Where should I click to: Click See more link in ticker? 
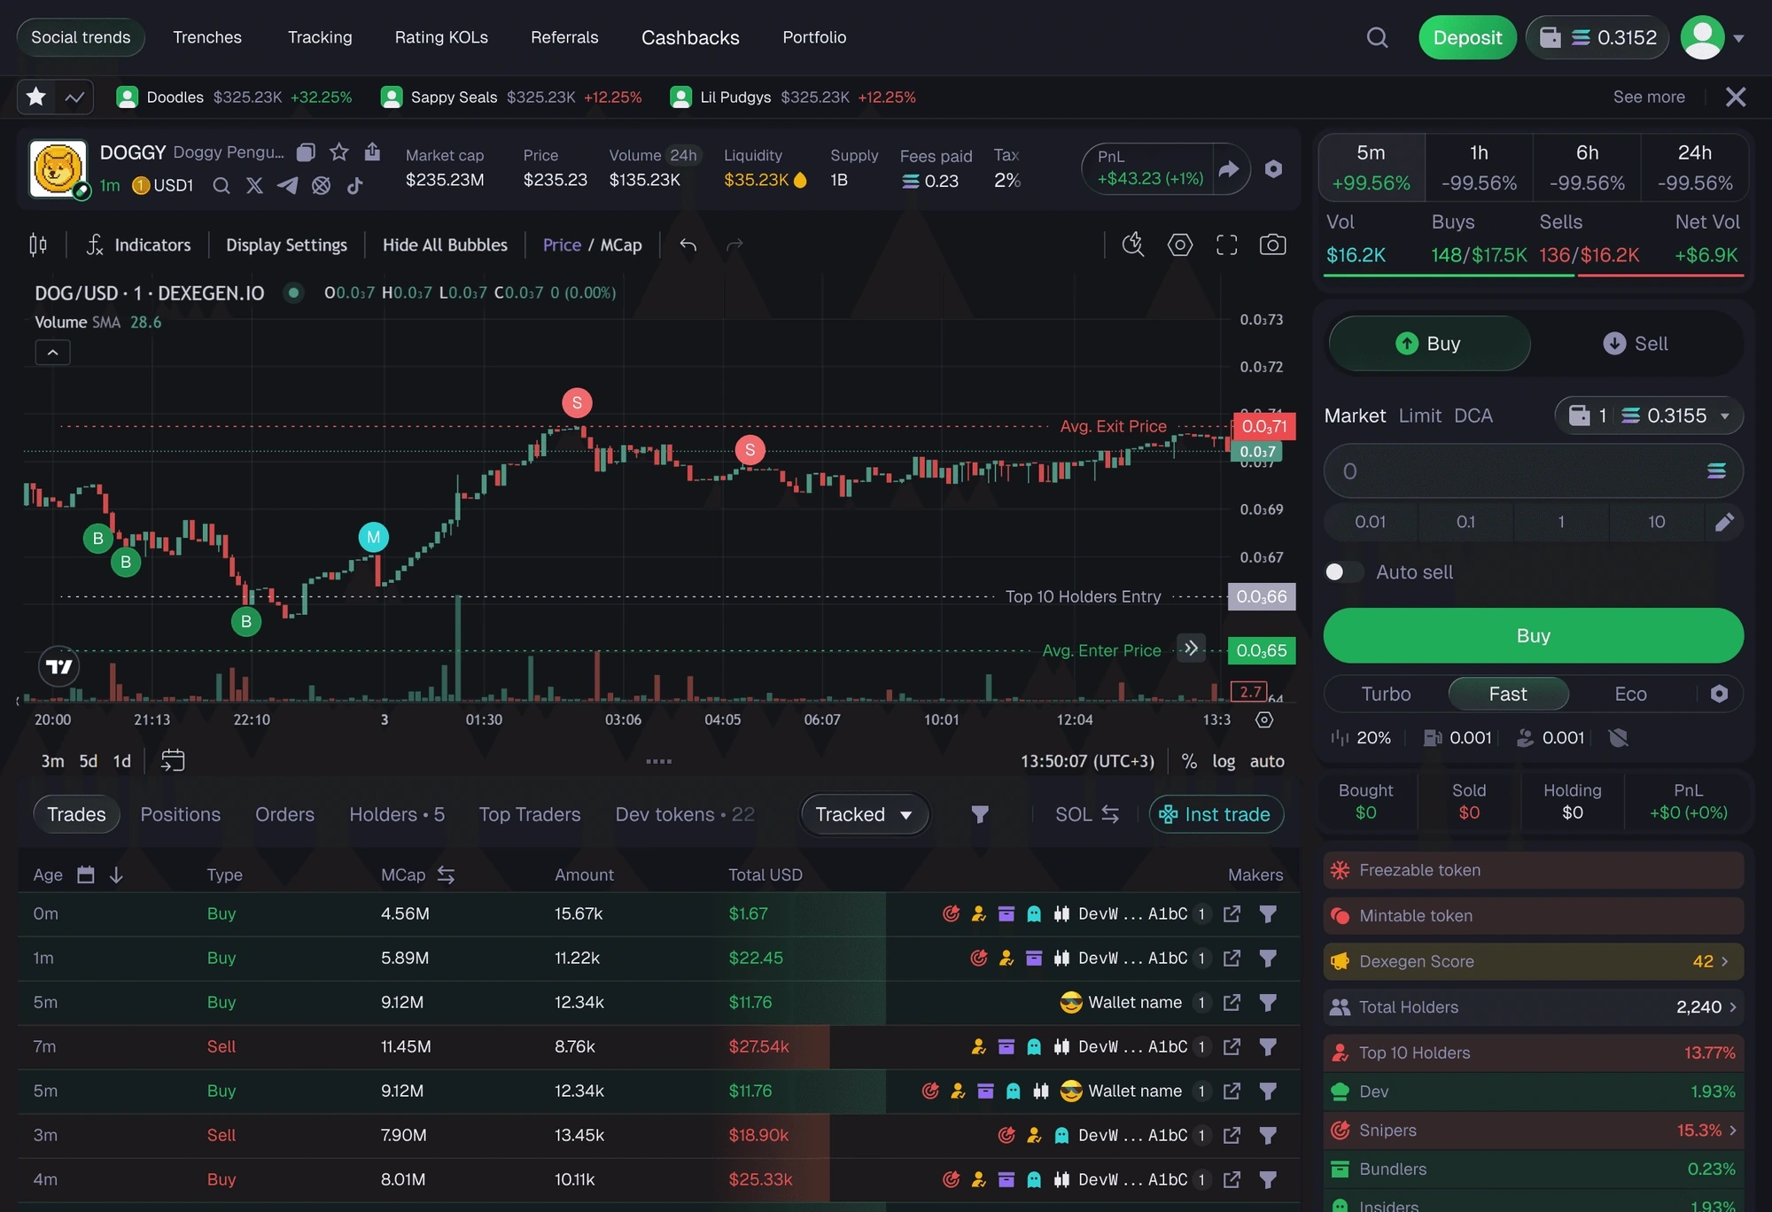point(1649,97)
